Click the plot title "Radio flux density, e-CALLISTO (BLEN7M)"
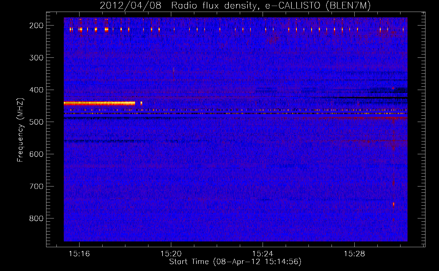 click(271, 6)
